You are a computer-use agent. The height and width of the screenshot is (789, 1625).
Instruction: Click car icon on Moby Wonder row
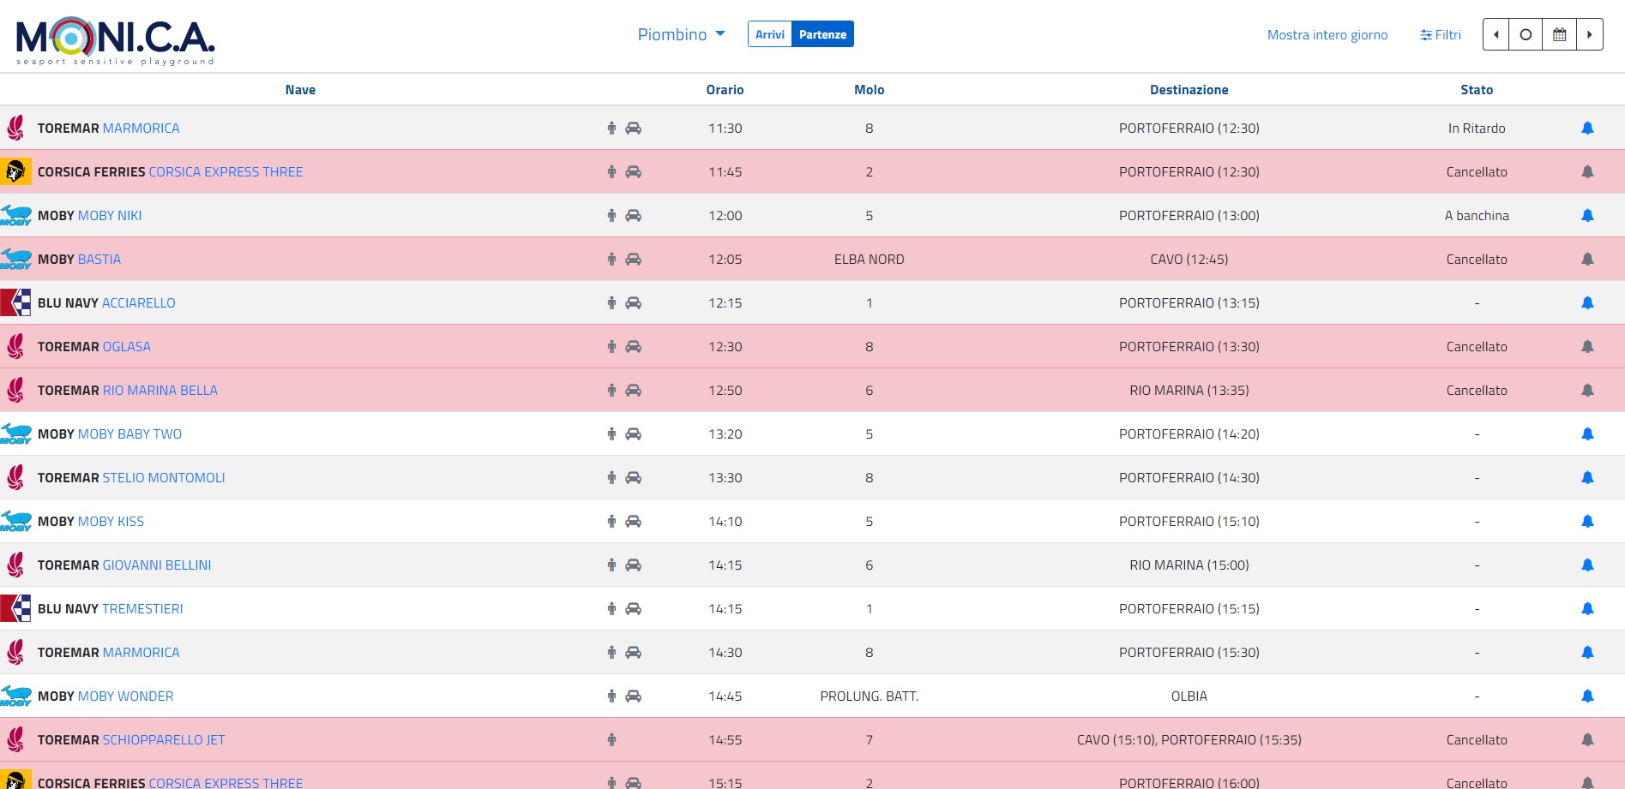click(633, 696)
